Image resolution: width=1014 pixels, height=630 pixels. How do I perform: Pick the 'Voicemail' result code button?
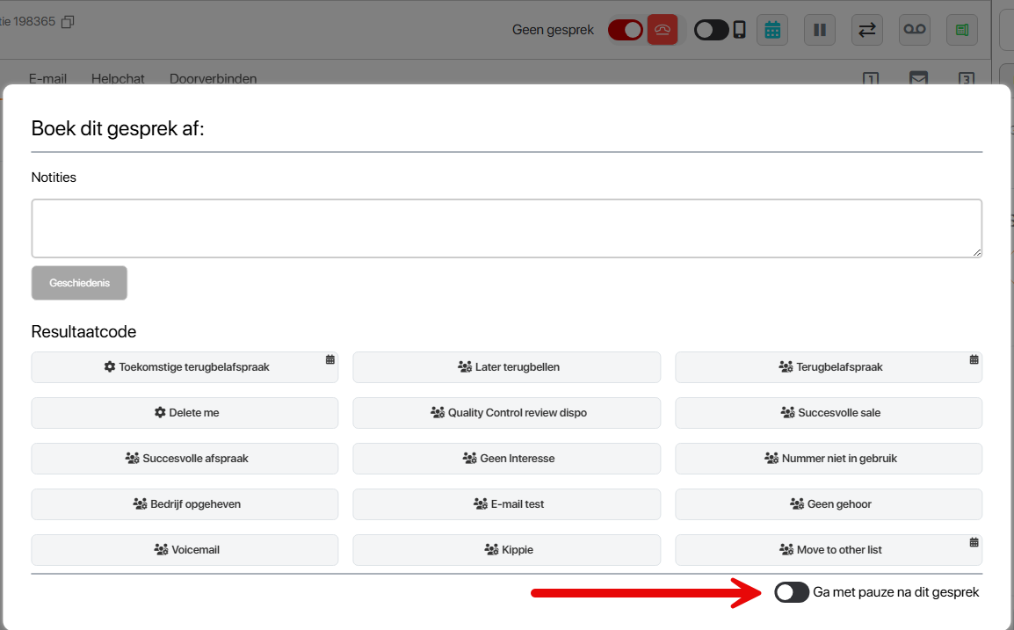pos(185,550)
